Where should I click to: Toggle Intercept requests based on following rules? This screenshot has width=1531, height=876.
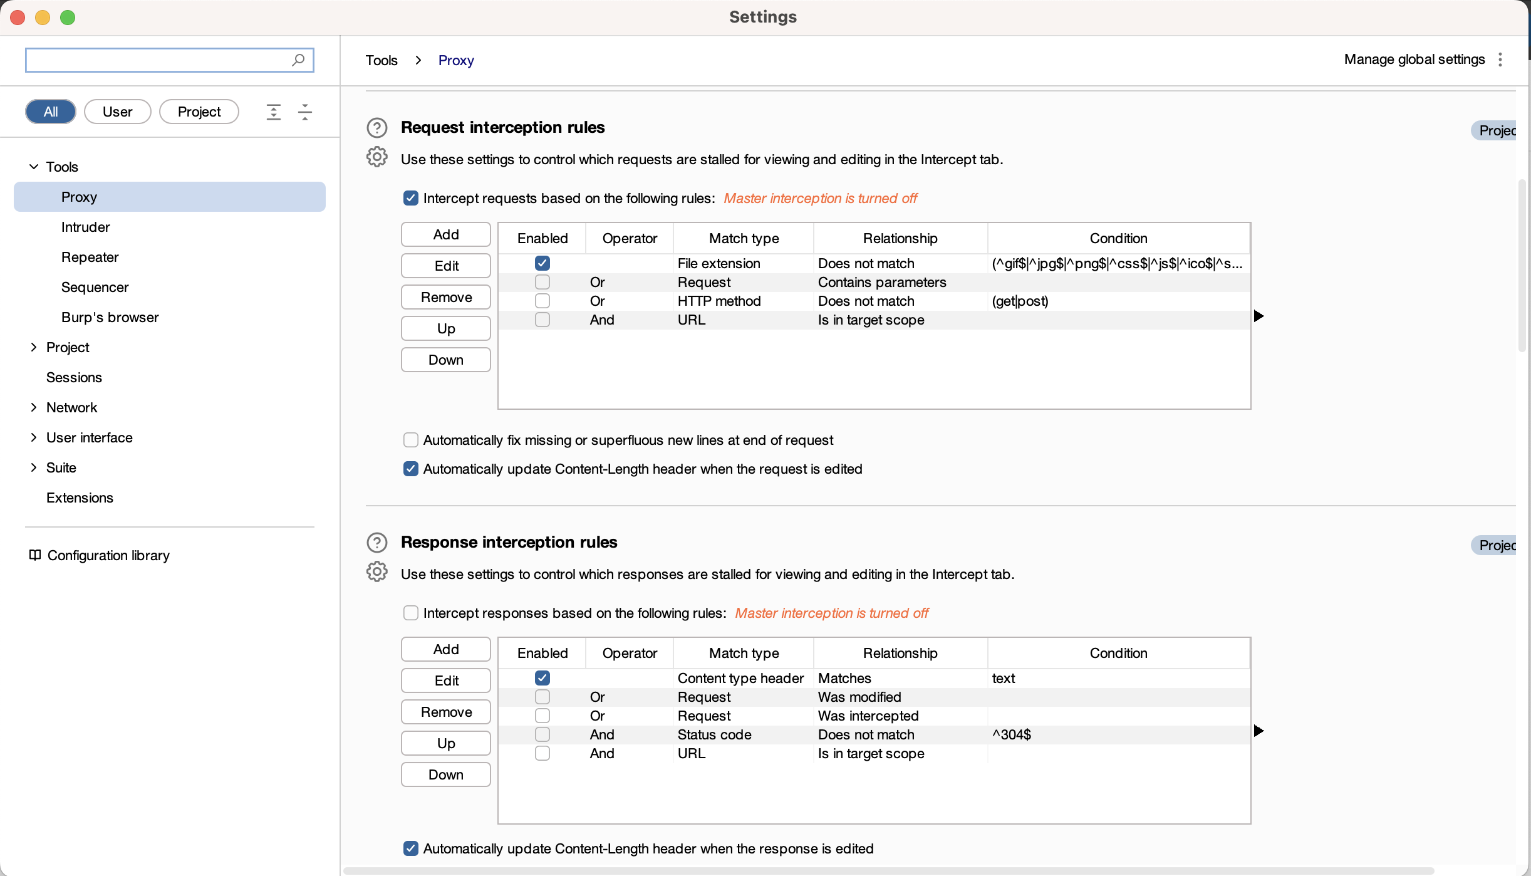pos(411,198)
